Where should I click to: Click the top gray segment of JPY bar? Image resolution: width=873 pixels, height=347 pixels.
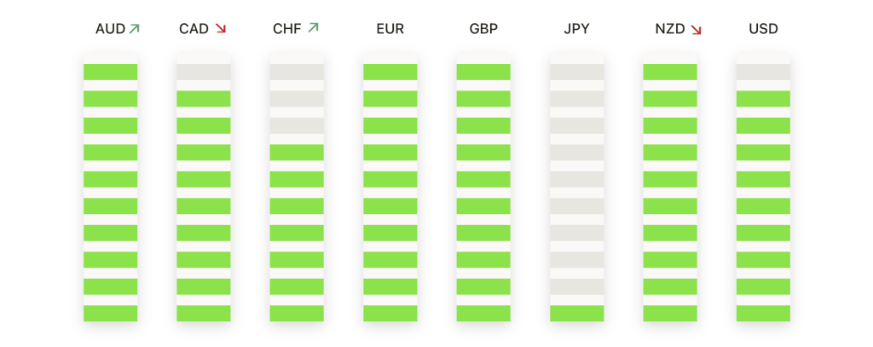[x=576, y=72]
